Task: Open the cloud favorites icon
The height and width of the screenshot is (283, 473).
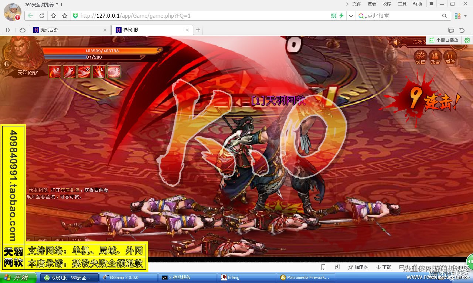Action: pos(23,30)
